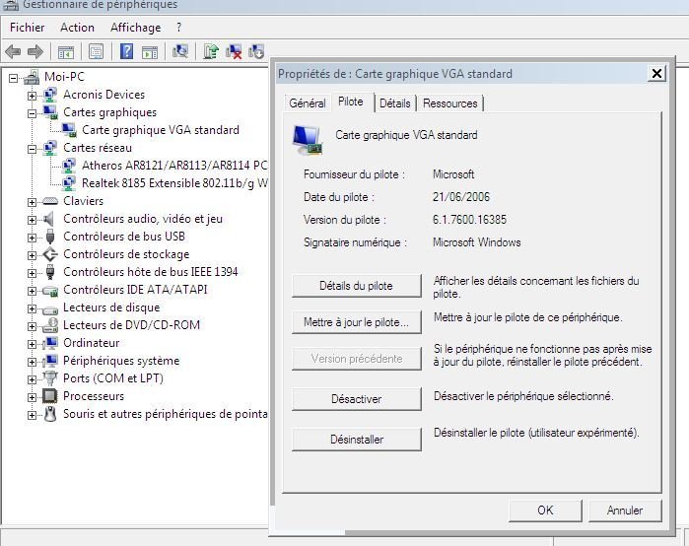Collapse the Cartes graphiques node
689x546 pixels.
[33, 112]
